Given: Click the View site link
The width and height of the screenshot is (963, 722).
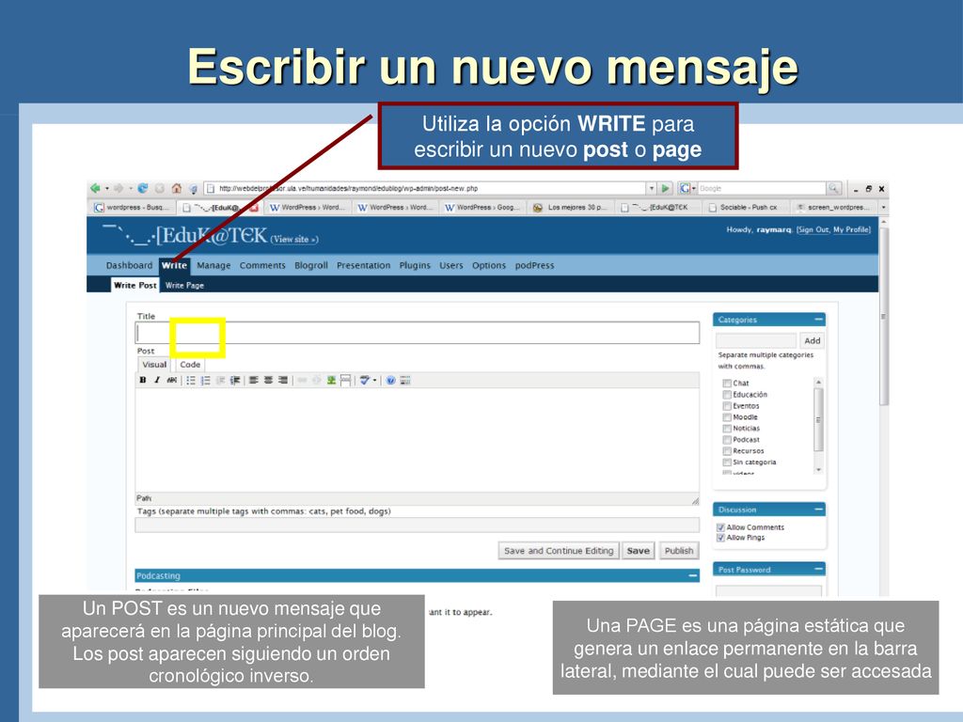Looking at the screenshot, I should (294, 240).
